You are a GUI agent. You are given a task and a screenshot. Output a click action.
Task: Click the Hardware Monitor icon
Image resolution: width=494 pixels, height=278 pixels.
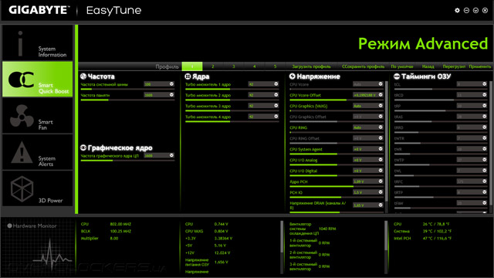9,225
